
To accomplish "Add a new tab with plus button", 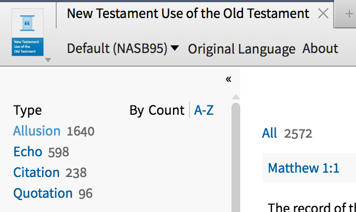I will 349,14.
